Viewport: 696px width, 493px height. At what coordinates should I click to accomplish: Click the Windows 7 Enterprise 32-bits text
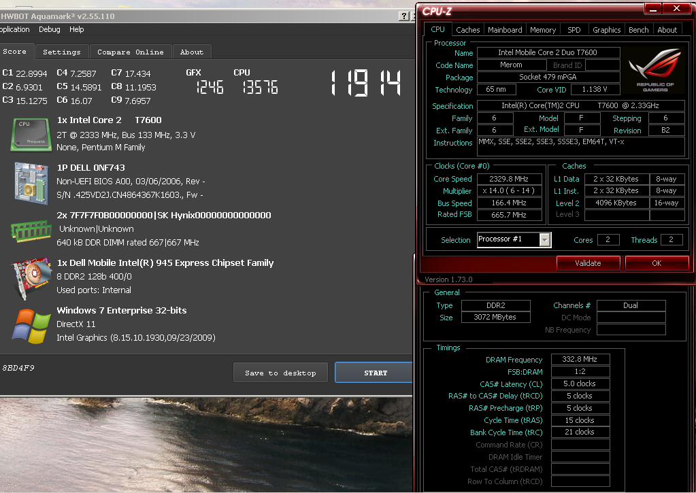[122, 310]
